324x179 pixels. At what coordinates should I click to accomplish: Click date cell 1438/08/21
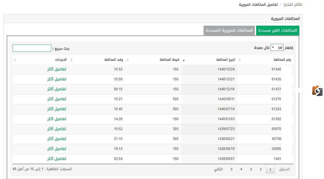pyautogui.click(x=226, y=139)
